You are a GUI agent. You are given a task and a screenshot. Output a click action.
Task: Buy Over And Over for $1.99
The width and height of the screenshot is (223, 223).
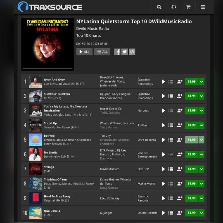point(192,82)
